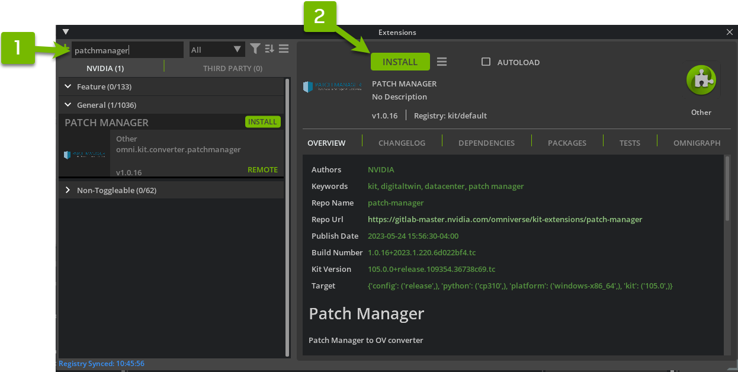Click the Registry Synced status text

102,364
